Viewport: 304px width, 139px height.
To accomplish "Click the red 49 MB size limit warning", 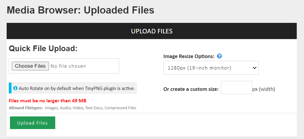I will coord(48,100).
